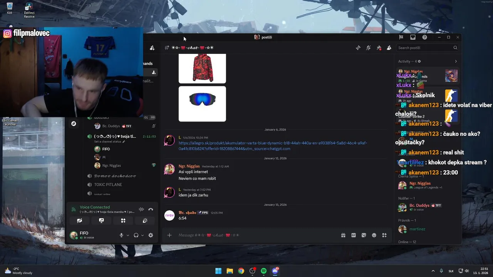Send a gift from the message bar
Image resolution: width=493 pixels, height=277 pixels.
pos(343,235)
